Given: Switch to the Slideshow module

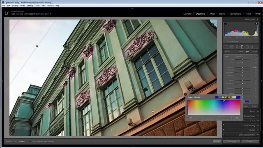Looking at the screenshot, I should click(235, 14).
